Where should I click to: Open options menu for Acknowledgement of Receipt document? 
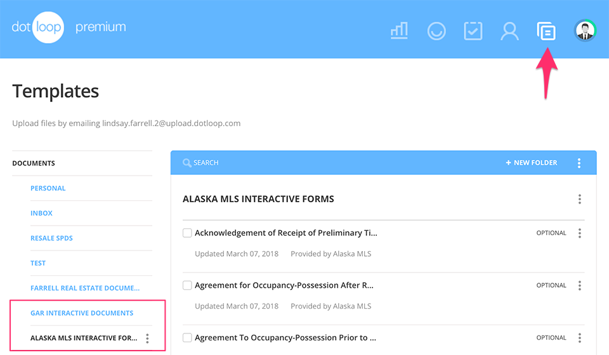(580, 233)
